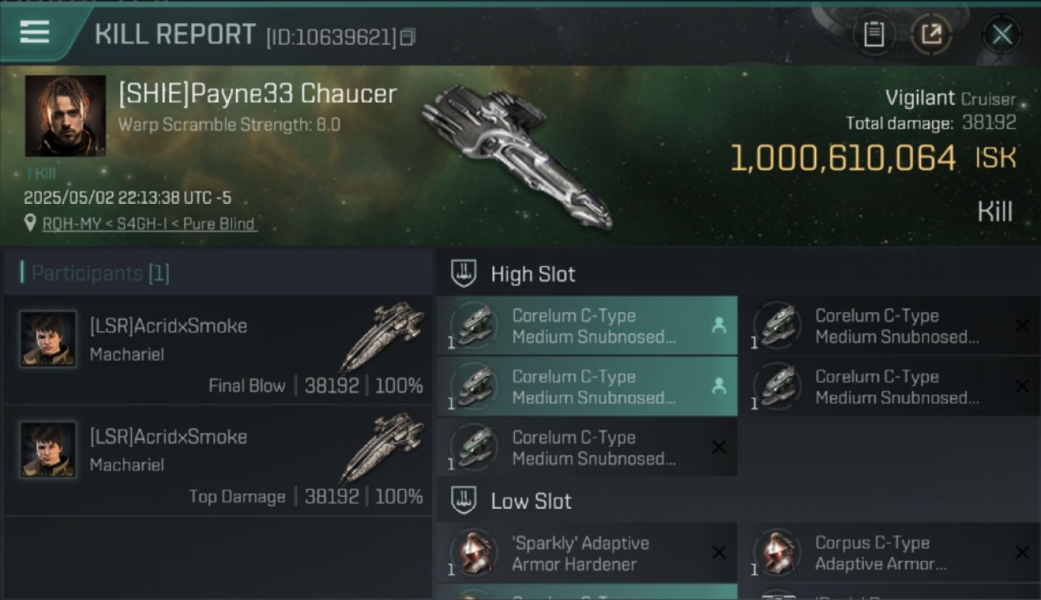Toggle the X mark on the Corpus C-Type Adaptive Armor
The width and height of the screenshot is (1041, 600).
click(1022, 553)
